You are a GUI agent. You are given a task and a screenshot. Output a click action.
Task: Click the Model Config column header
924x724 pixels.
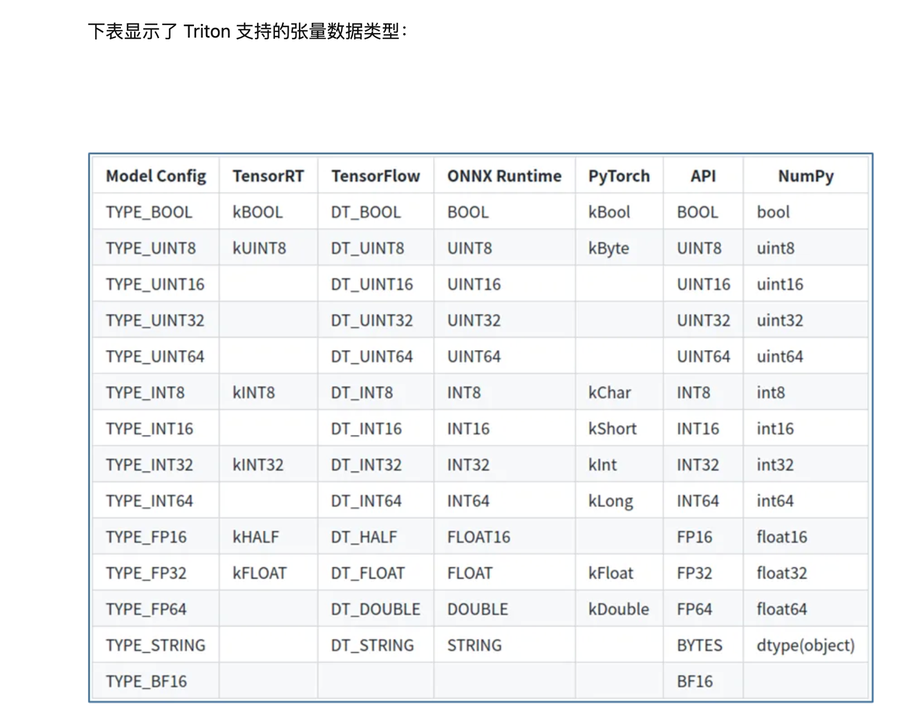click(x=156, y=176)
